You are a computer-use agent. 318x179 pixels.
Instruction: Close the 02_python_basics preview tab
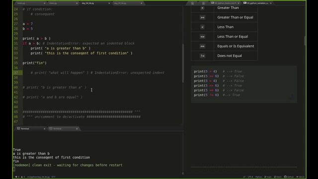[x=238, y=3]
